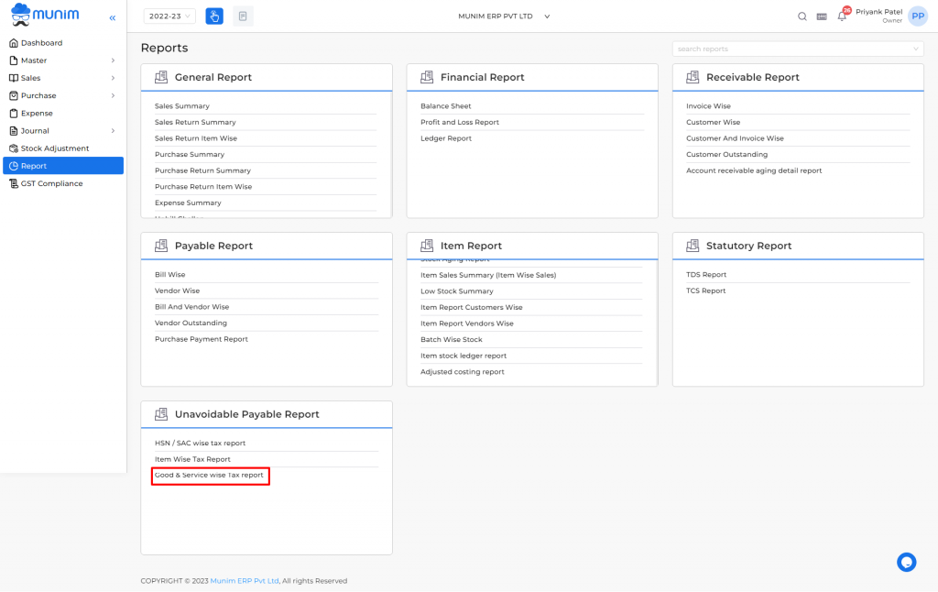Open Purchase Payment Report
Screen dimensions: 938x592
tap(201, 339)
